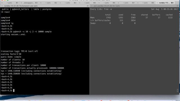180x101 pixels.
Task: Close the right ec2-user split pane
Action: tap(91, 6)
